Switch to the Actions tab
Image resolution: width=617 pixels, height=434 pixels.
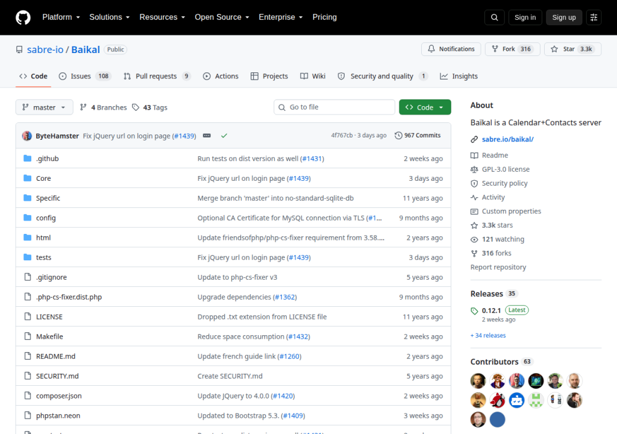pos(221,76)
